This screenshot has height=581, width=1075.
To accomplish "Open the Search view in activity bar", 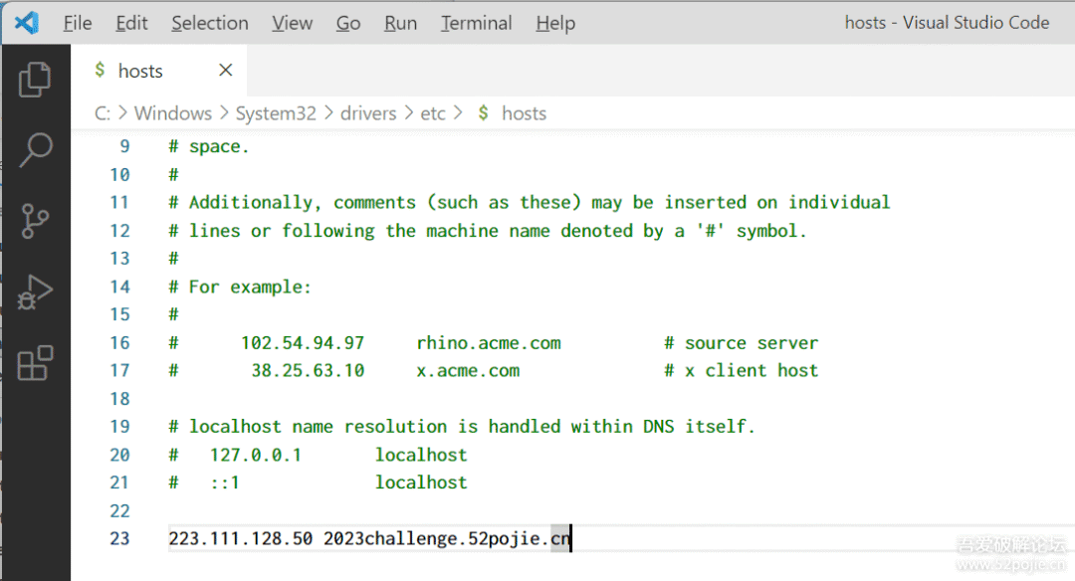I will (x=35, y=150).
